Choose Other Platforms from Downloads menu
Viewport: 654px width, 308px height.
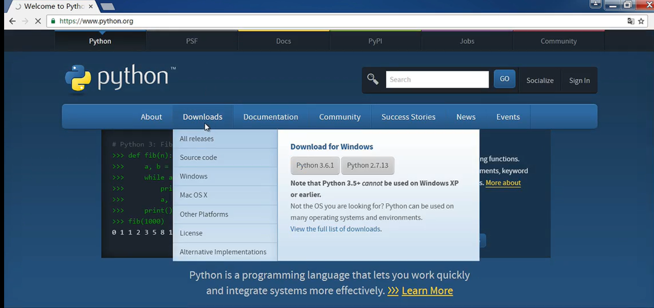[225, 214]
